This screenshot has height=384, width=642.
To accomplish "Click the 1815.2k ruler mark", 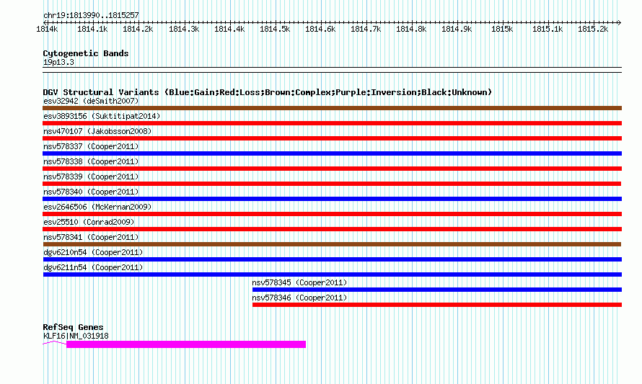I will pos(593,29).
